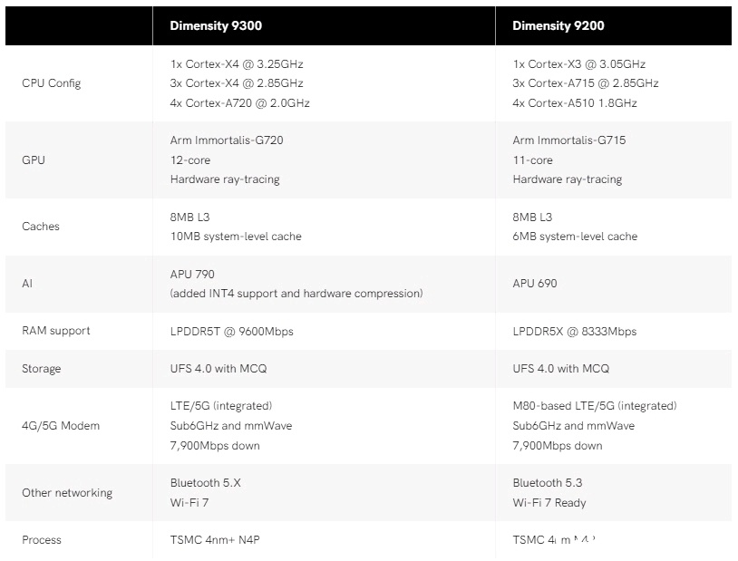The height and width of the screenshot is (561, 738).
Task: Select the RAM support row label
Action: pyautogui.click(x=56, y=331)
